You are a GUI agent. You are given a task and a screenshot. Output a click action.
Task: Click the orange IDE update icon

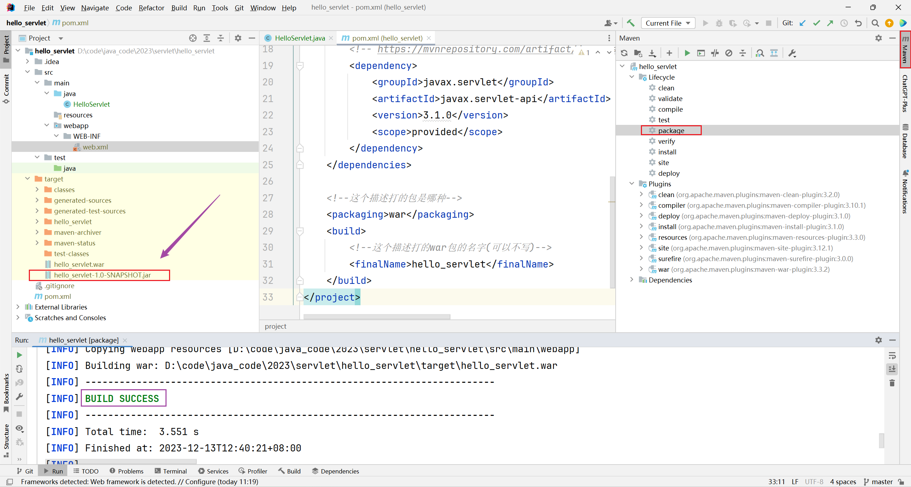pos(889,23)
